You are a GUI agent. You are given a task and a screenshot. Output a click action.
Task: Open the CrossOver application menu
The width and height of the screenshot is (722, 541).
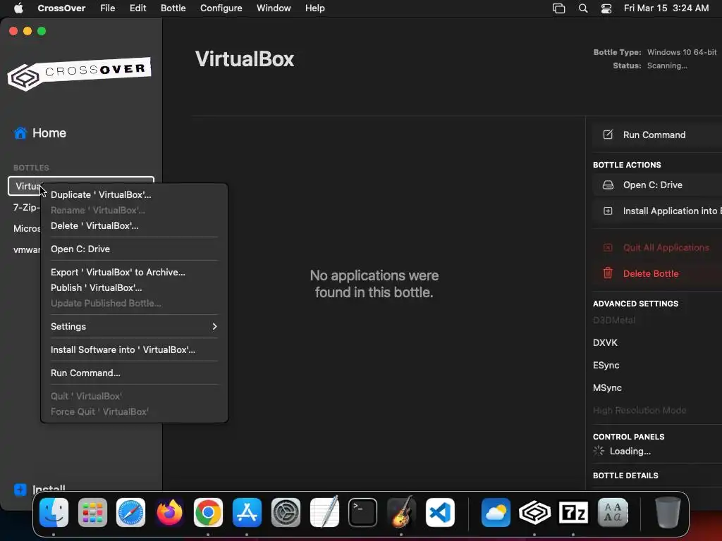pos(61,8)
